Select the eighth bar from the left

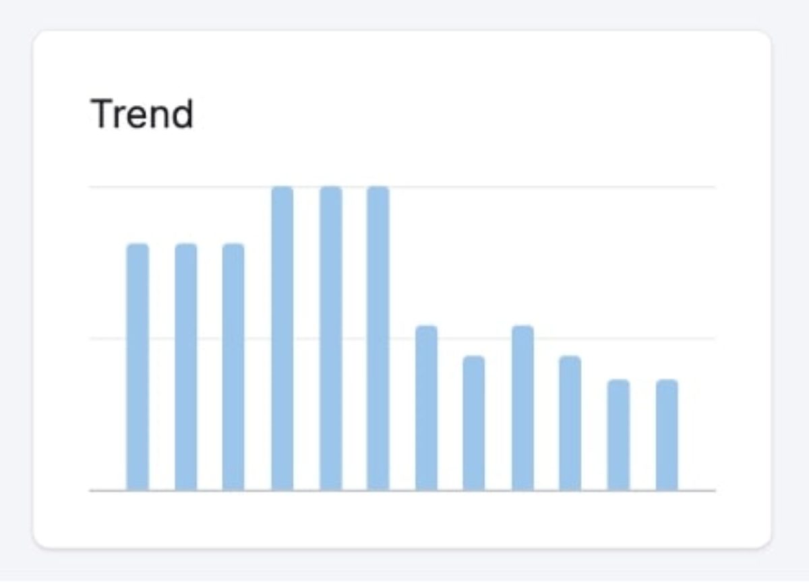pyautogui.click(x=474, y=423)
